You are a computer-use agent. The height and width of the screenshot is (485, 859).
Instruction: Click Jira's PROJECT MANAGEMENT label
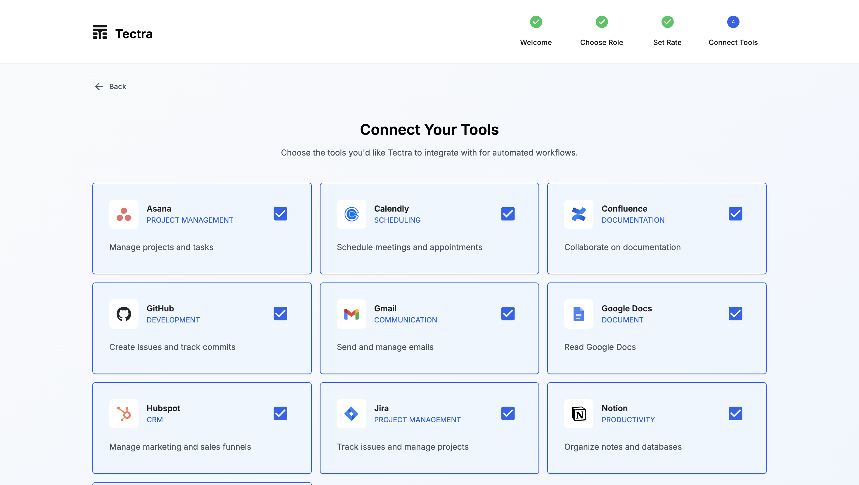(x=418, y=420)
